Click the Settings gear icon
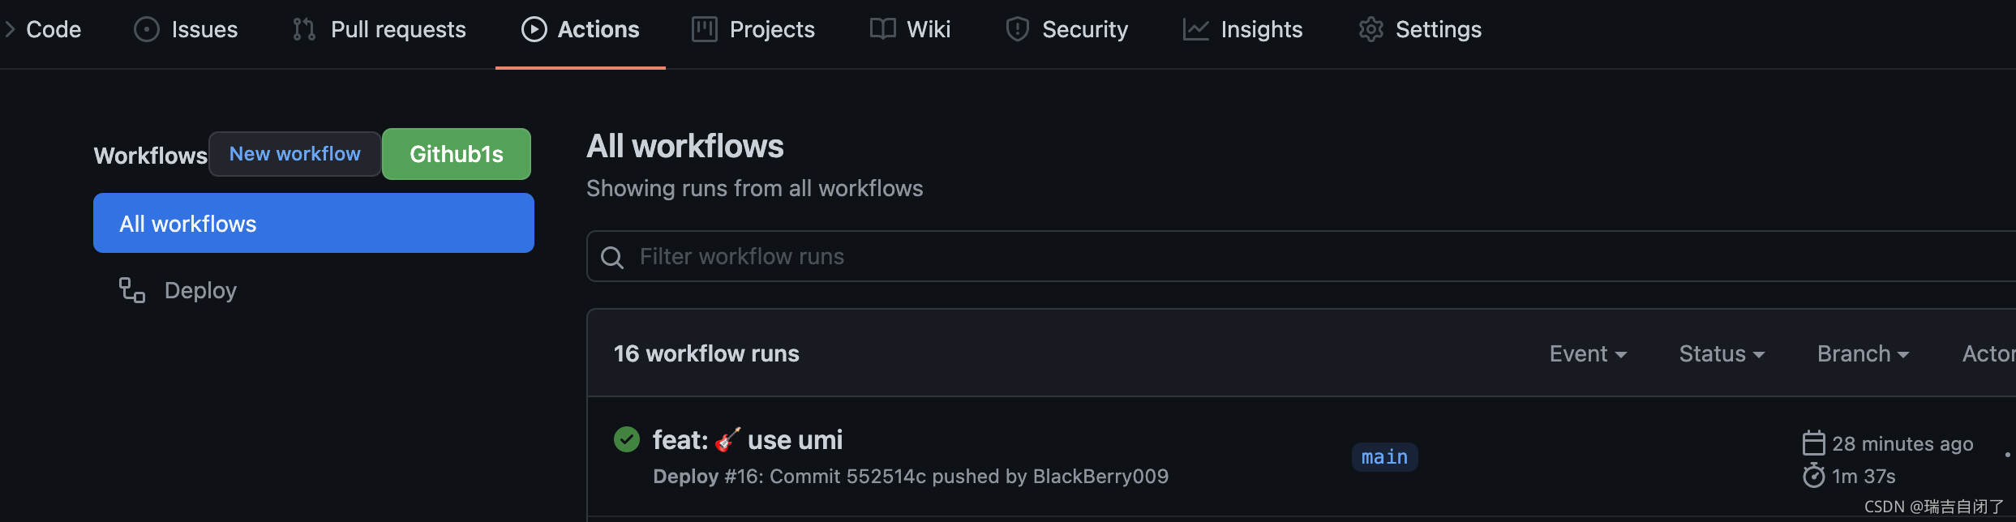This screenshot has width=2016, height=522. pos(1370,29)
